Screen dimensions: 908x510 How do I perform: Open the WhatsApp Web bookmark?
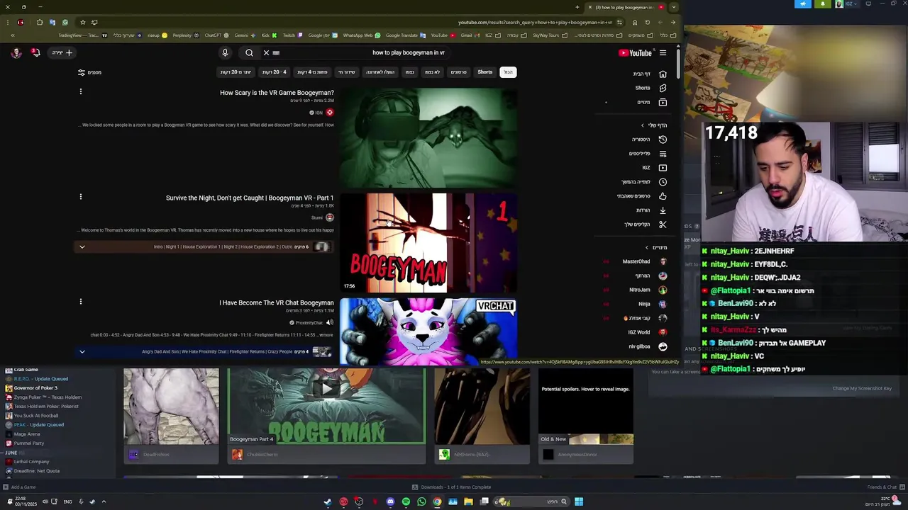(x=361, y=35)
